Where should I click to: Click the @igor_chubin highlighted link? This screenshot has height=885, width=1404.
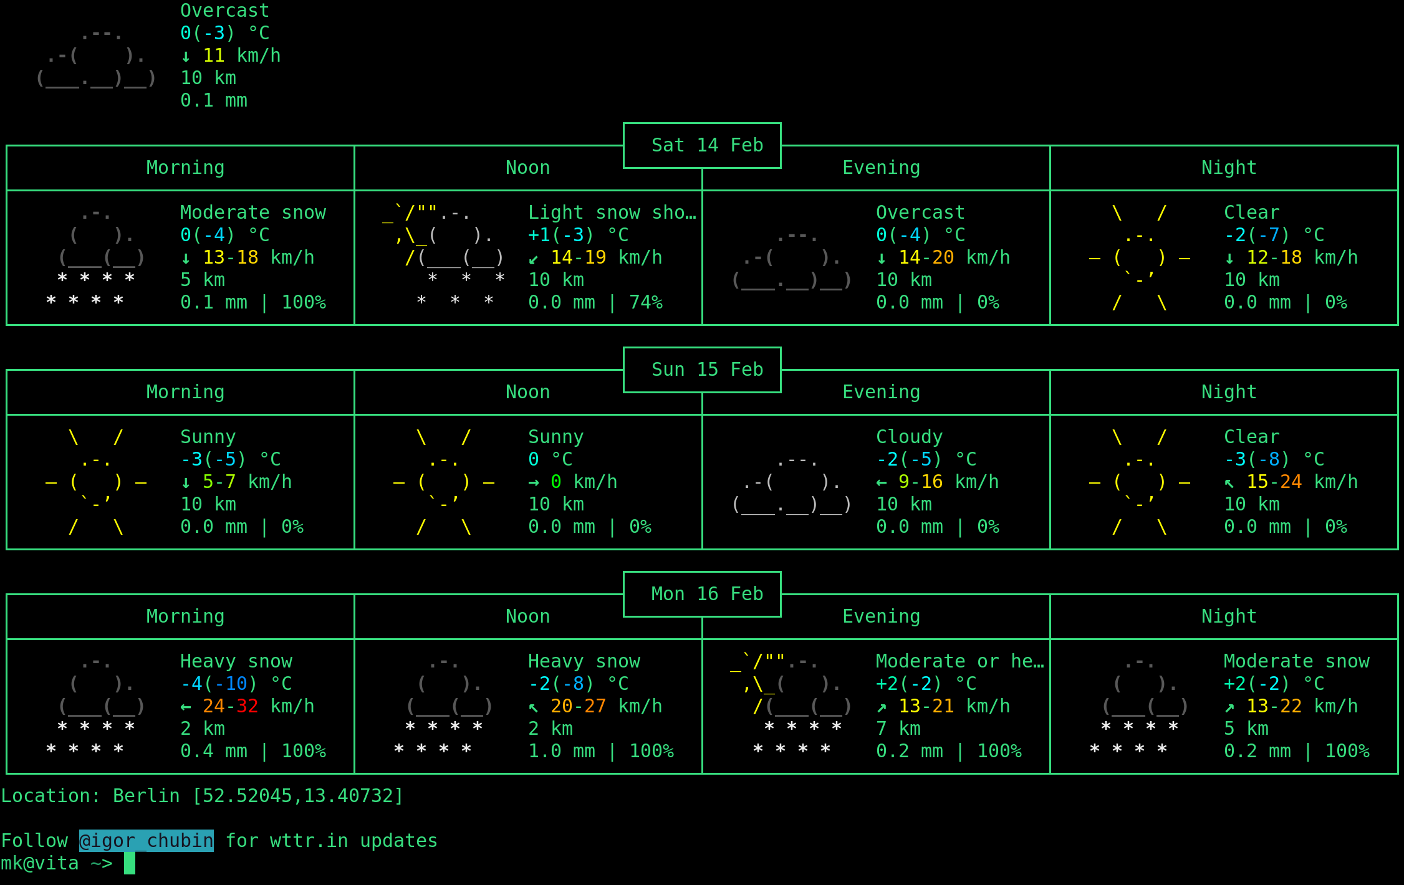coord(146,841)
